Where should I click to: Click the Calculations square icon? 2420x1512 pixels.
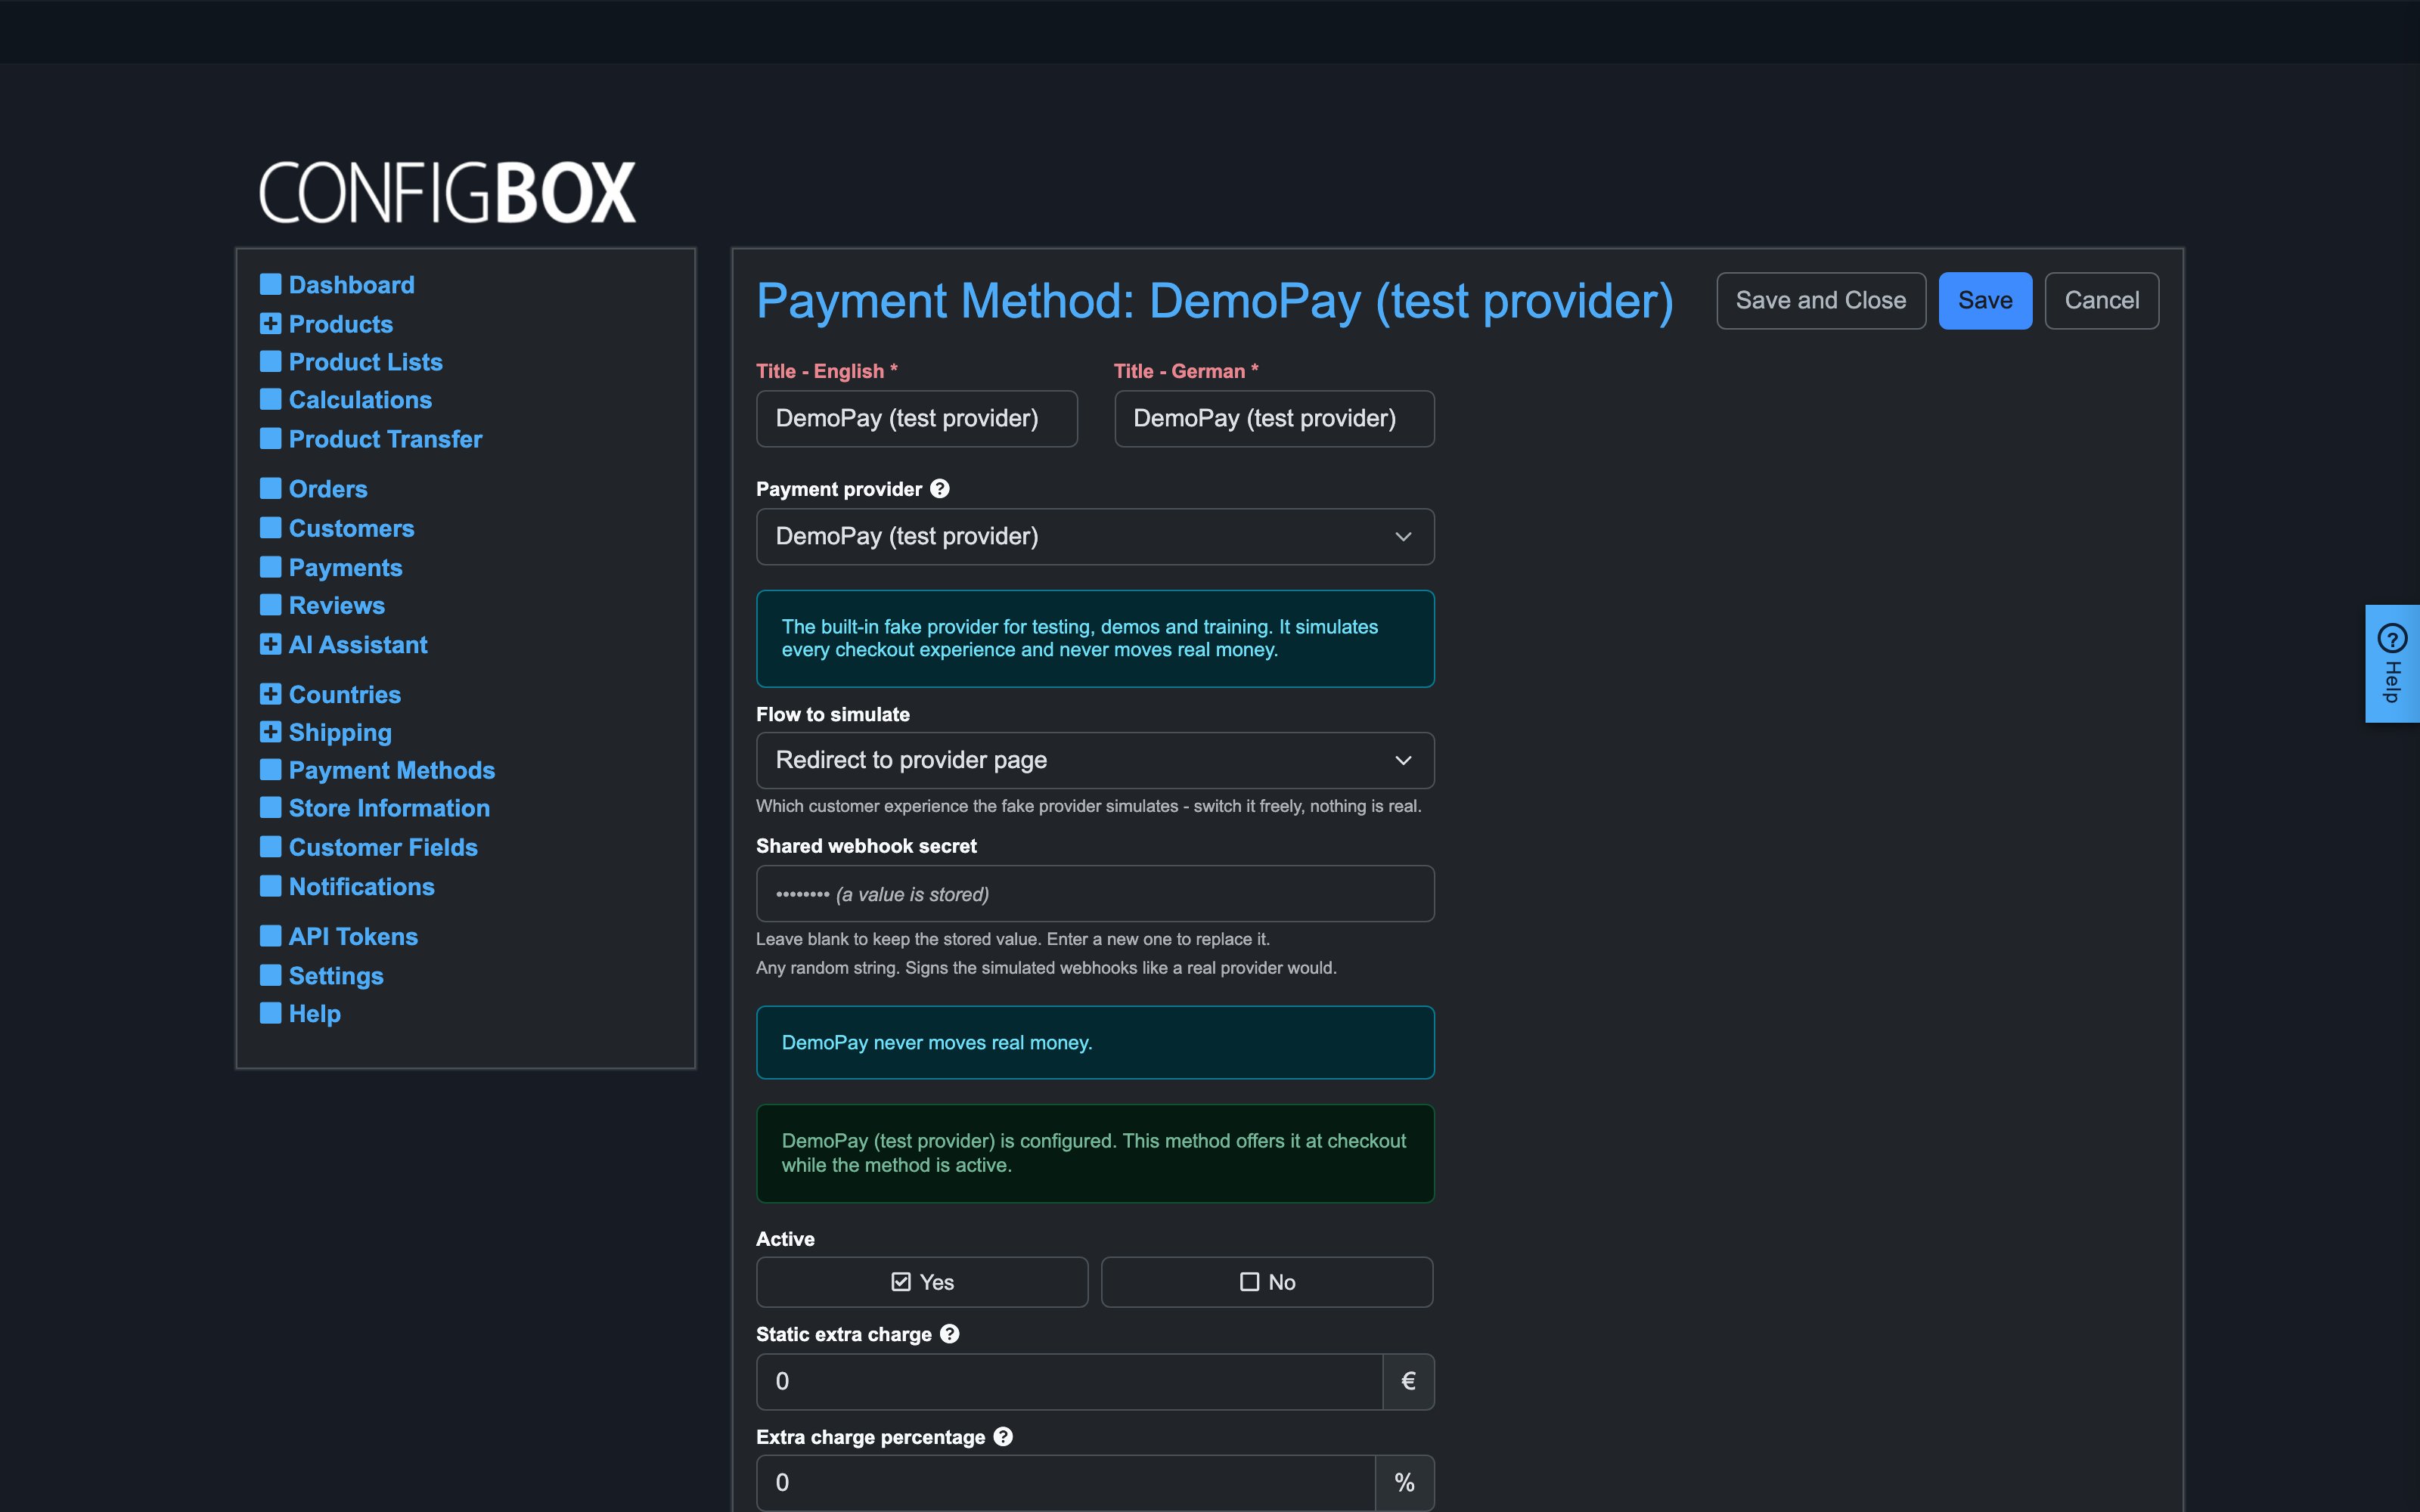click(x=270, y=399)
